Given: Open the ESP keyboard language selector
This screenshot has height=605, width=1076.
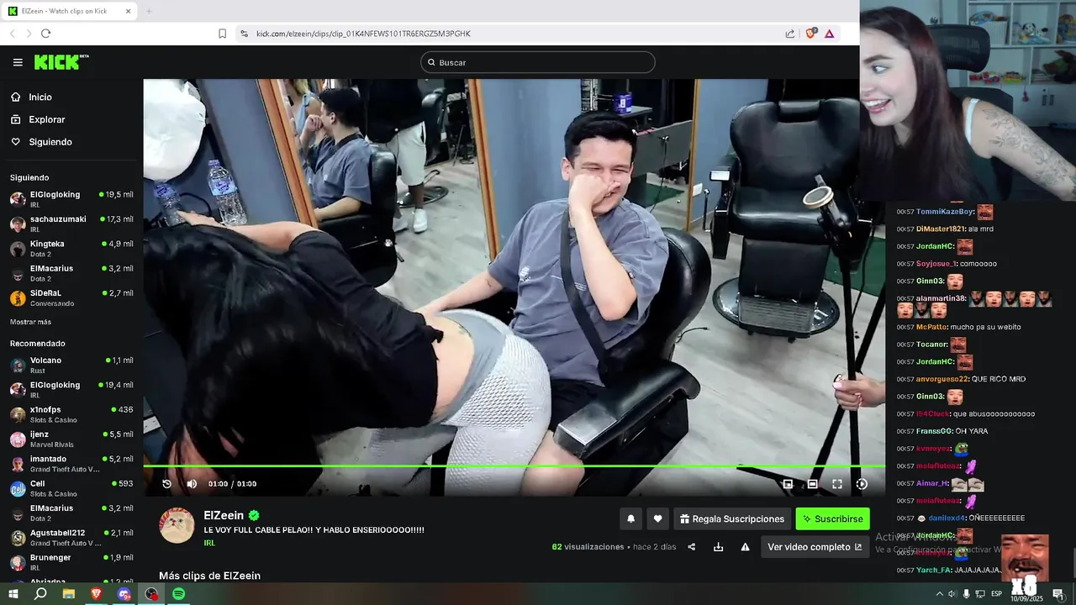Looking at the screenshot, I should tap(996, 594).
